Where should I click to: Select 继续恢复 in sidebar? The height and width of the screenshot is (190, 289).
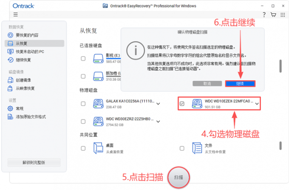(34, 60)
